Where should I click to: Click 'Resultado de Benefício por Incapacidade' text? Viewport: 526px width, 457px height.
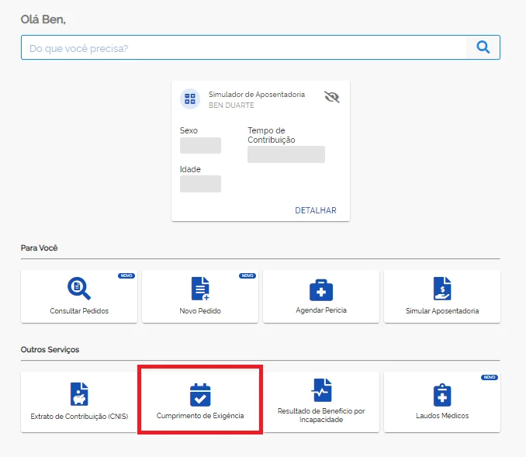(x=321, y=415)
